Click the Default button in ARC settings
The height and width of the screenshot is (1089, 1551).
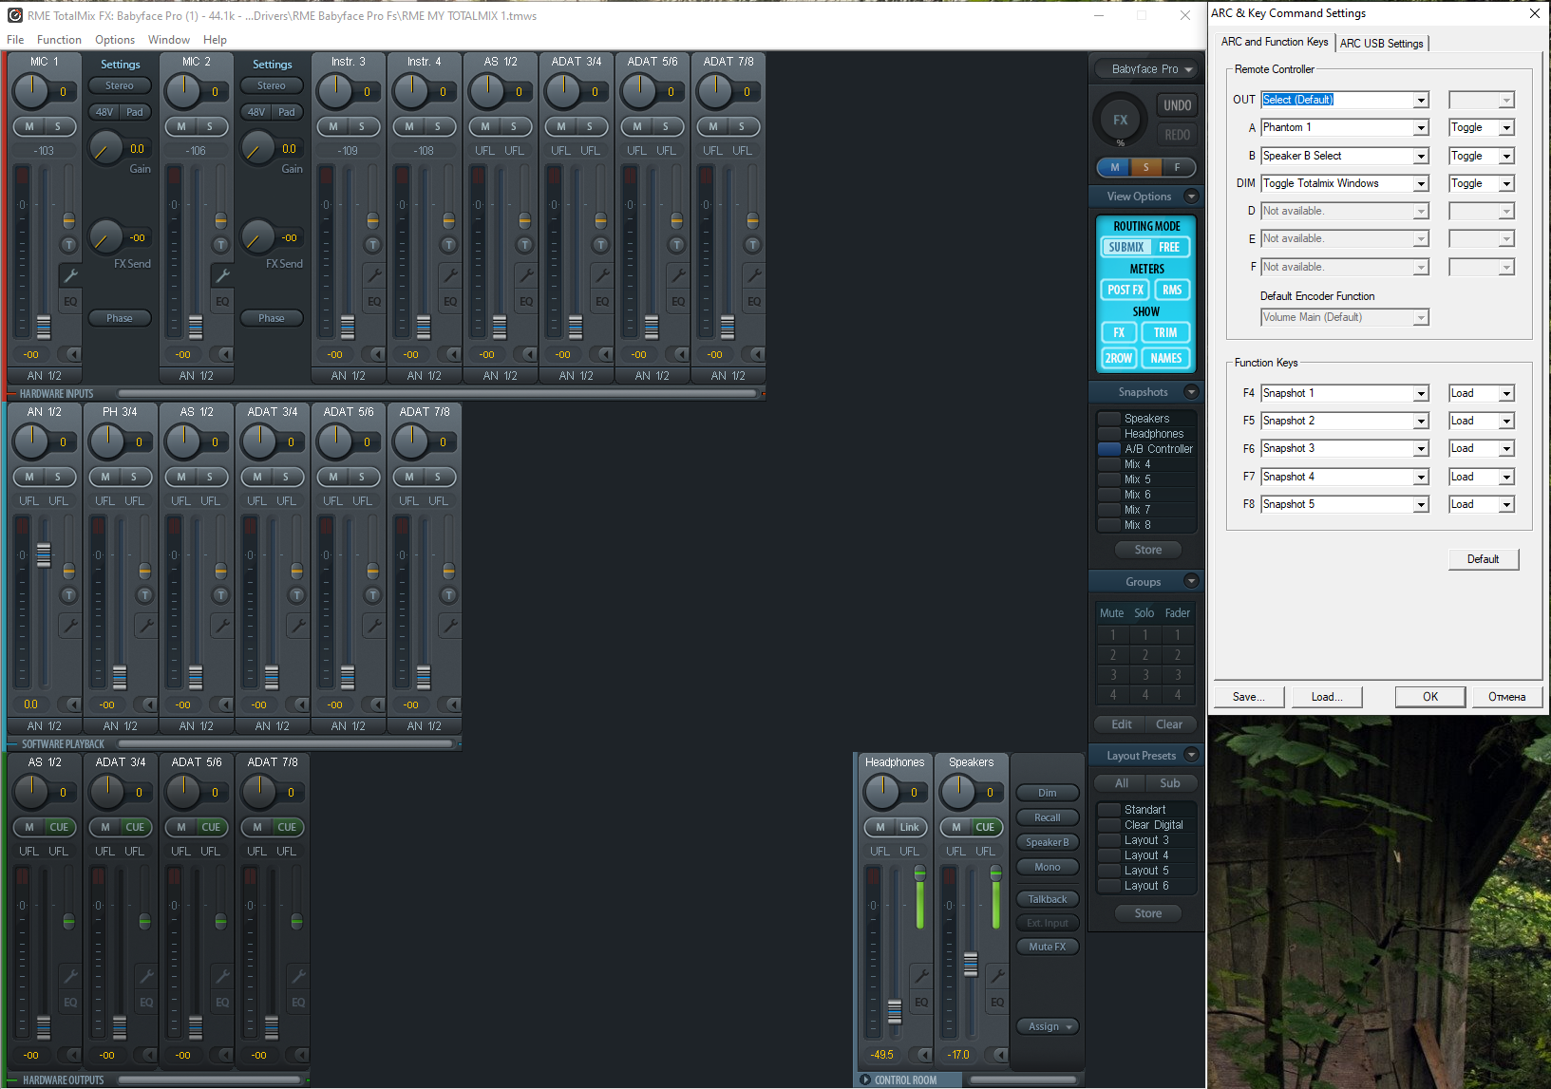pos(1483,559)
